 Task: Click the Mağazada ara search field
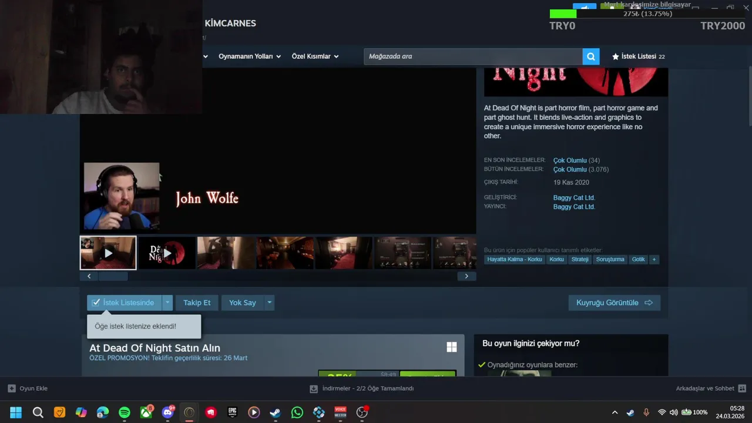pyautogui.click(x=473, y=56)
